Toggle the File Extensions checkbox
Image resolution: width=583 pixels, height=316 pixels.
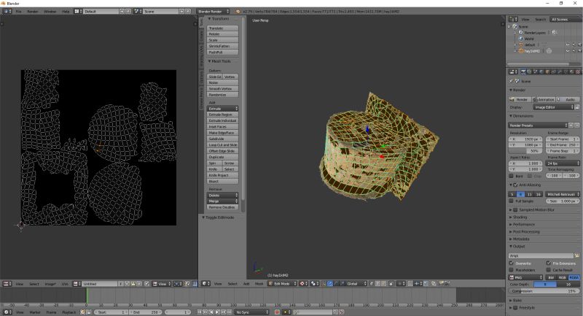click(x=549, y=263)
